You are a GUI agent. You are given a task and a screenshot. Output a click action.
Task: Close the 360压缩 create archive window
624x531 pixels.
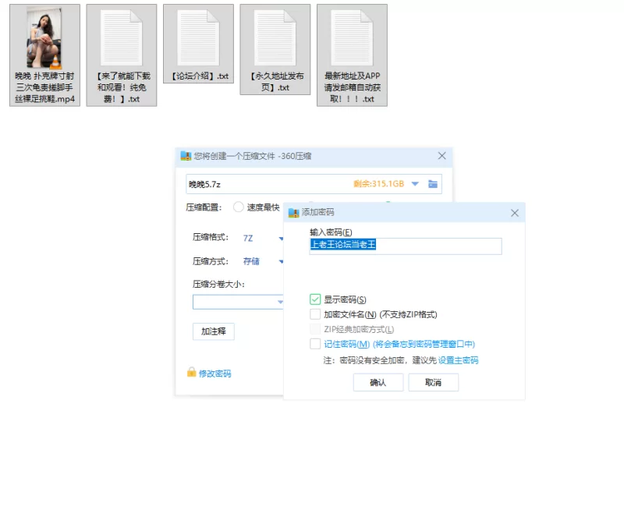click(x=441, y=156)
